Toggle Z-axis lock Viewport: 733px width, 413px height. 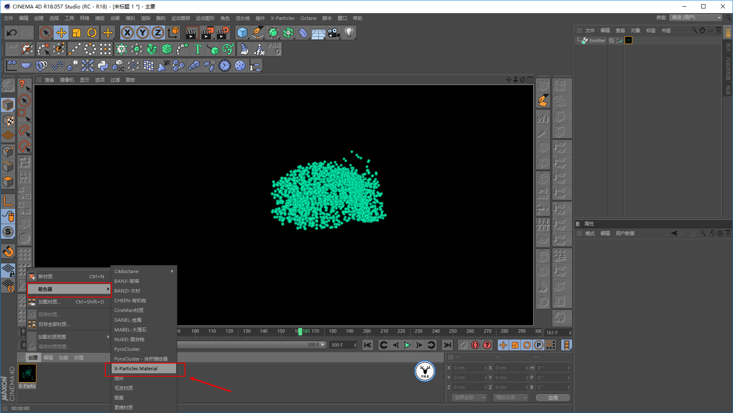point(158,33)
